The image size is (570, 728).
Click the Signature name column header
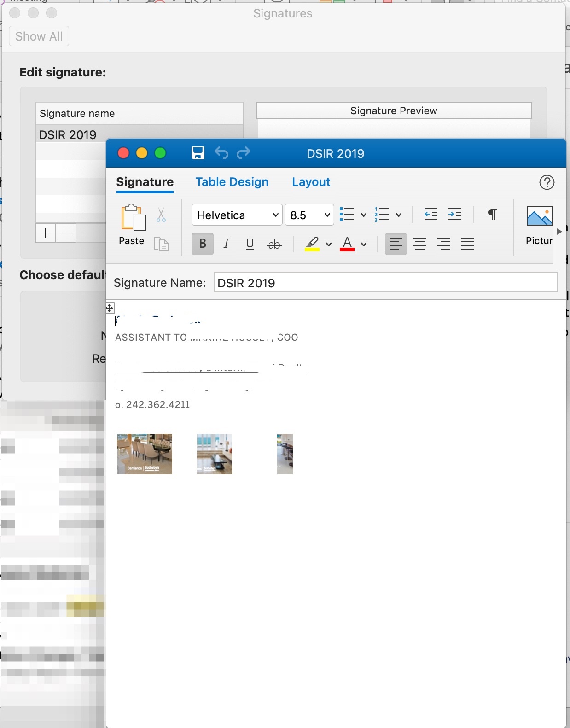(140, 114)
